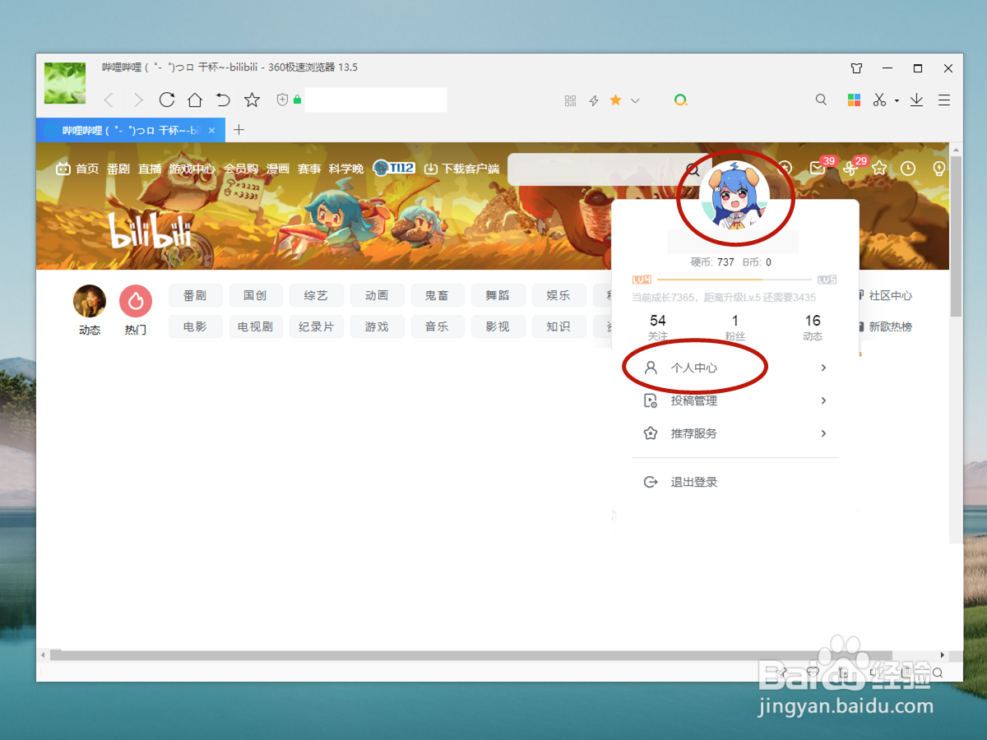Expand the 推荐服务 menu entry
The height and width of the screenshot is (740, 987).
(735, 433)
